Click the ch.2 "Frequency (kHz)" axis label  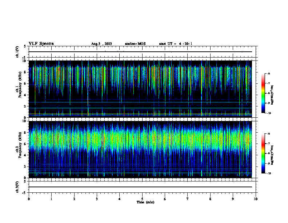point(20,145)
